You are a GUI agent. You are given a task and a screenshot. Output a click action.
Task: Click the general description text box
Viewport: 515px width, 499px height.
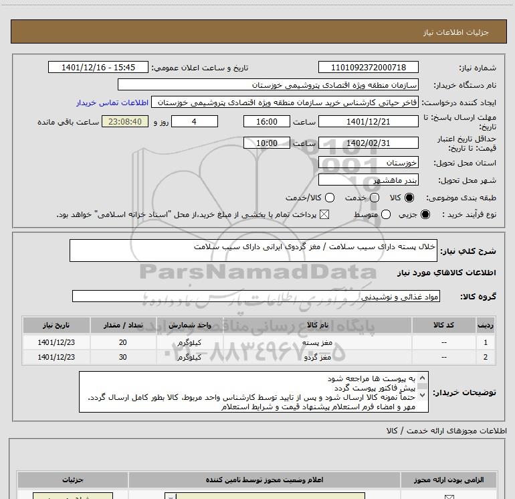pyautogui.click(x=253, y=251)
